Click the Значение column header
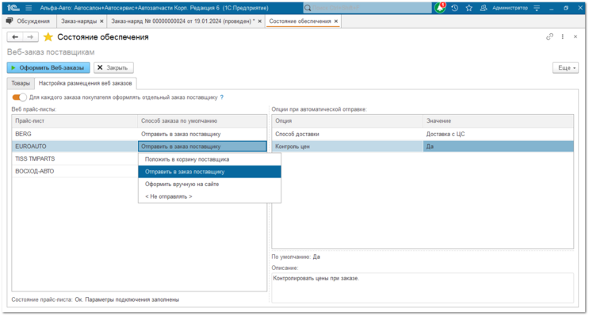This screenshot has width=589, height=316. tap(498, 121)
